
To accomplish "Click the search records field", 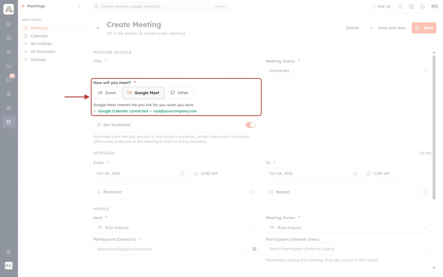I will click(x=160, y=6).
